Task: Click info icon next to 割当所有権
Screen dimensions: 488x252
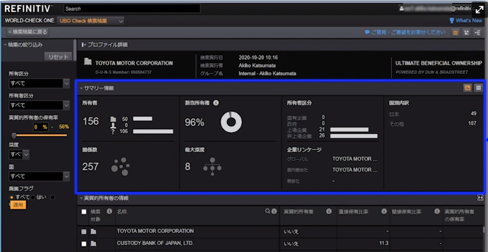Action: point(216,103)
